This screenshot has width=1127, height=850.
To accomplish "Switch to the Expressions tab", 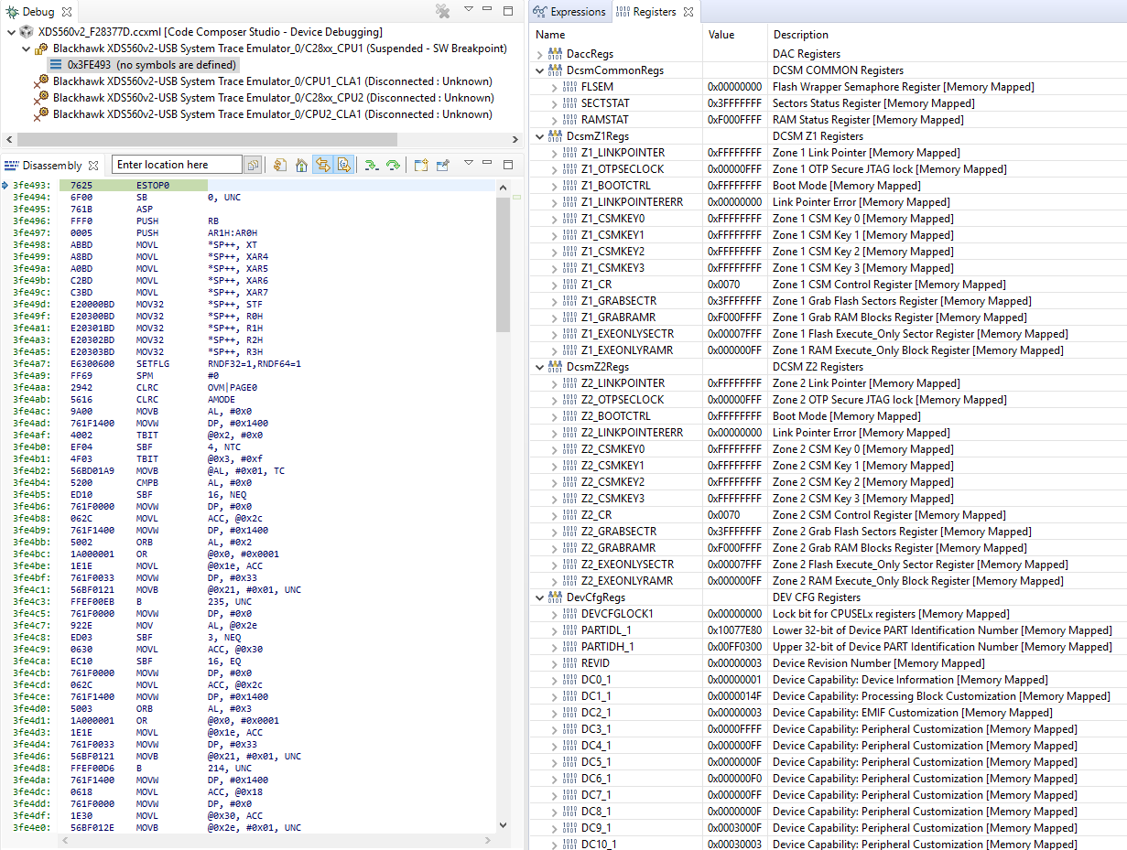I will (569, 12).
